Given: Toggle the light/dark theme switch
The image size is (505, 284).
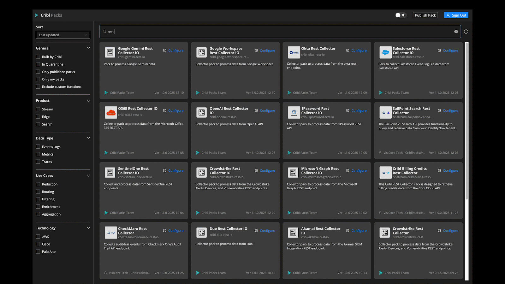Looking at the screenshot, I should pos(401,15).
